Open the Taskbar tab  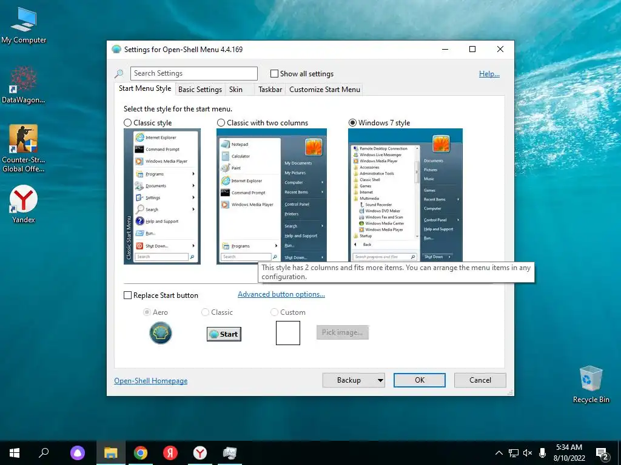(270, 90)
